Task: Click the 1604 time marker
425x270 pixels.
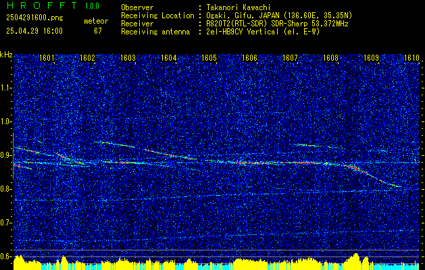Action: point(169,57)
